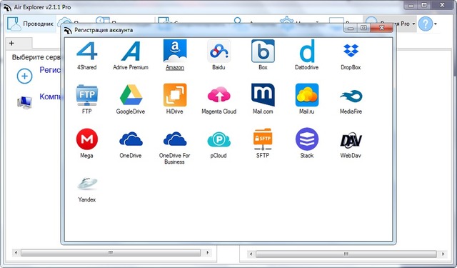Minimize the Регистрация аккаунта dialog
The width and height of the screenshot is (457, 268).
(x=351, y=28)
